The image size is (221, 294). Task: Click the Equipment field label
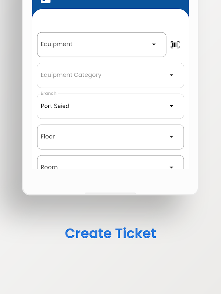tap(56, 44)
